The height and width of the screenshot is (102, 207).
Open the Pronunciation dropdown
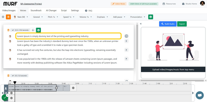coord(138,17)
